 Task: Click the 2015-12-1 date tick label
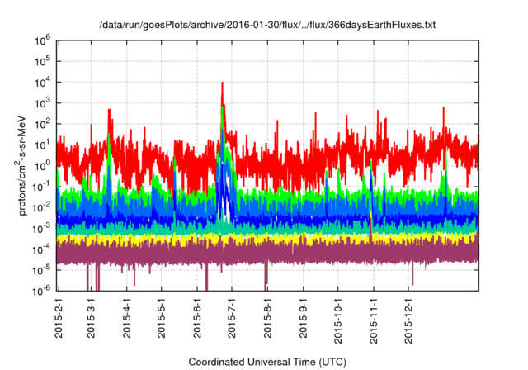409,321
